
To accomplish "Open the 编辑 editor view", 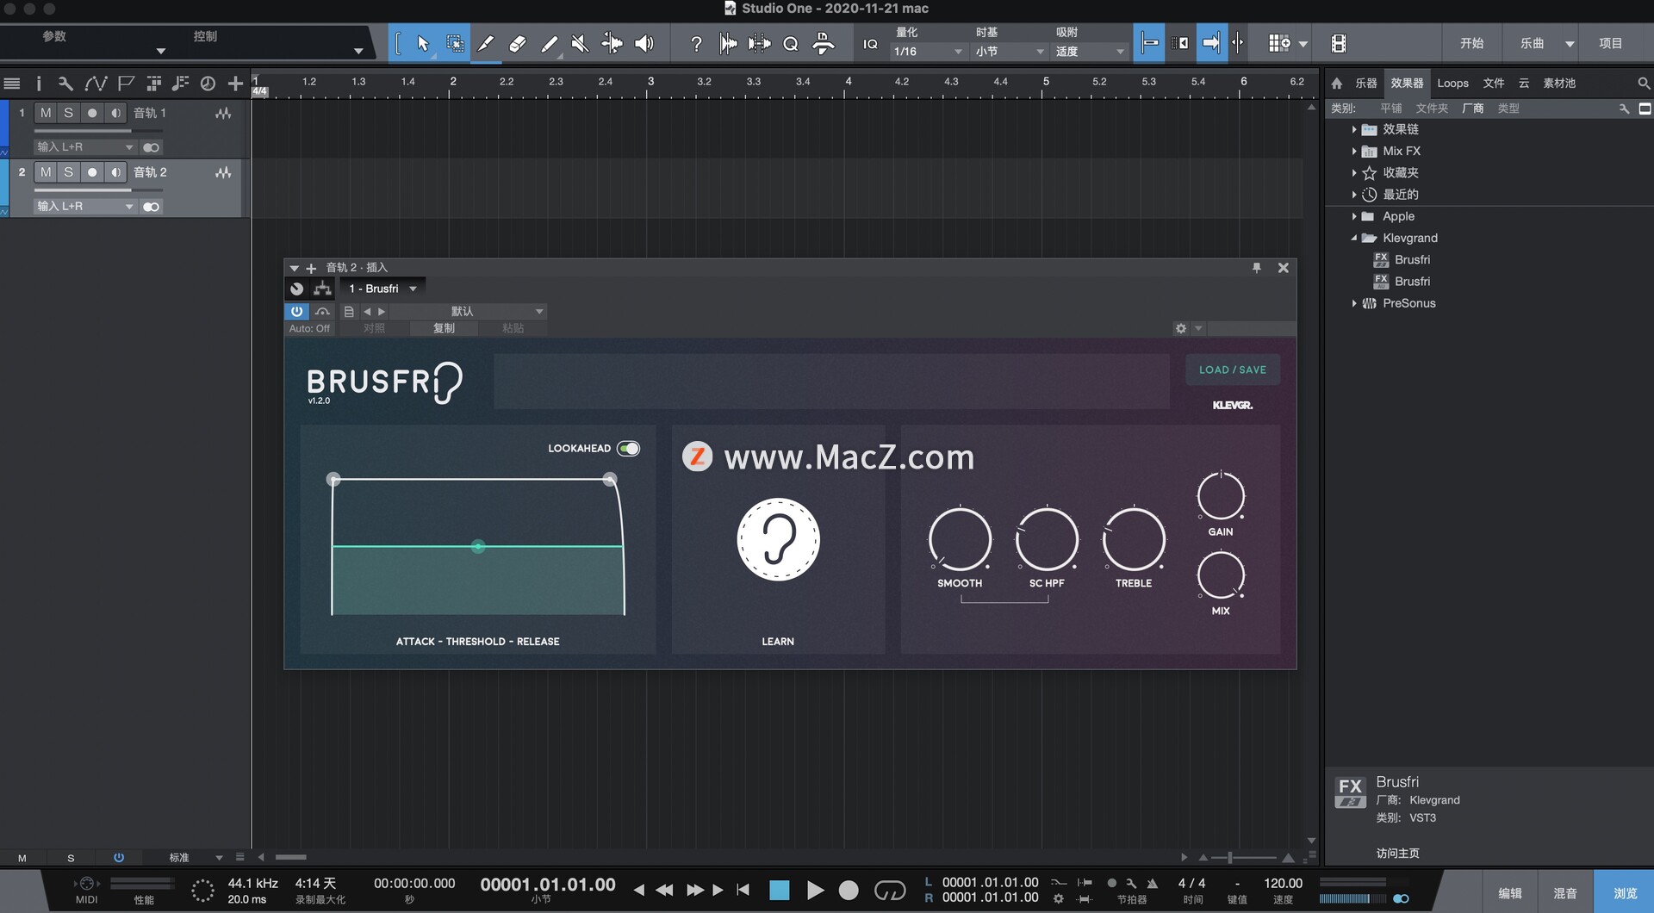I will 1509,893.
